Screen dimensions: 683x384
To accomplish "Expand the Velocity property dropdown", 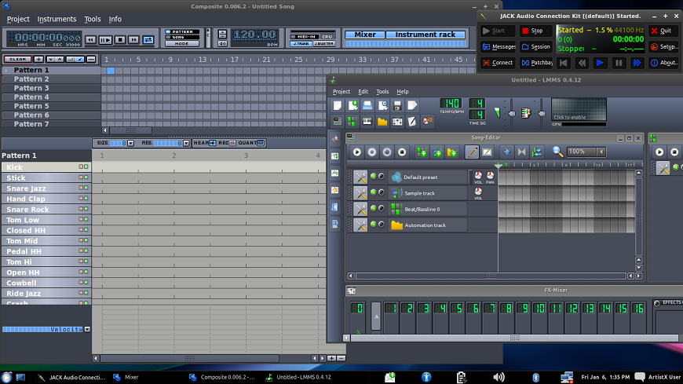I will pos(87,329).
